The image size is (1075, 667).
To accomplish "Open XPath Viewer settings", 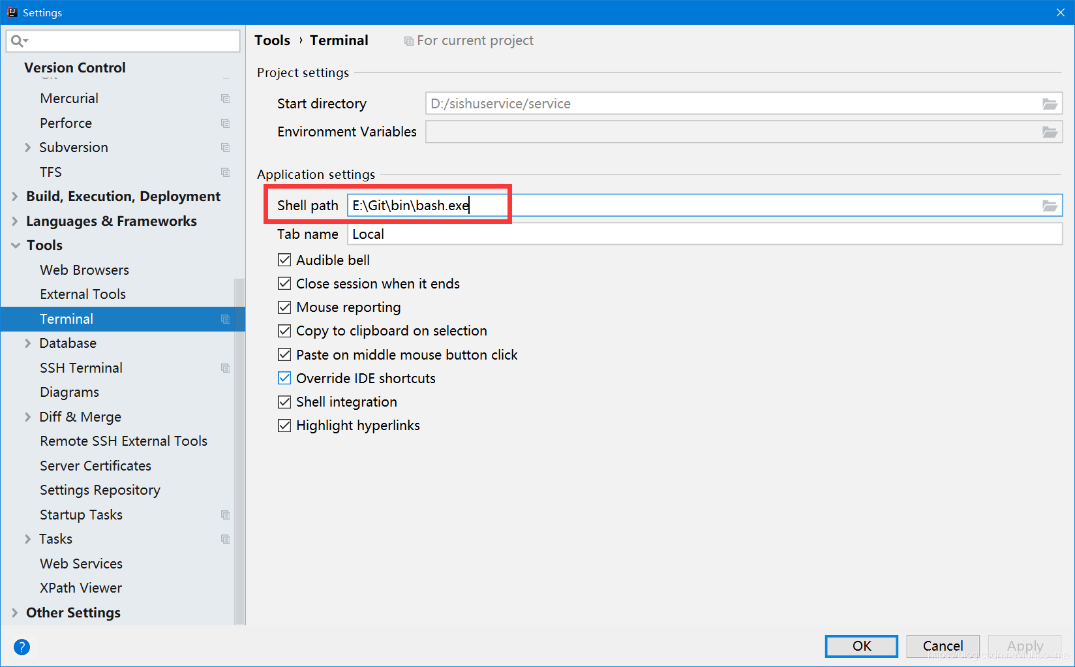I will tap(81, 588).
